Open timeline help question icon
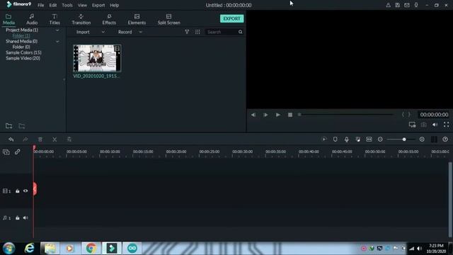The width and height of the screenshot is (453, 255). [445, 140]
